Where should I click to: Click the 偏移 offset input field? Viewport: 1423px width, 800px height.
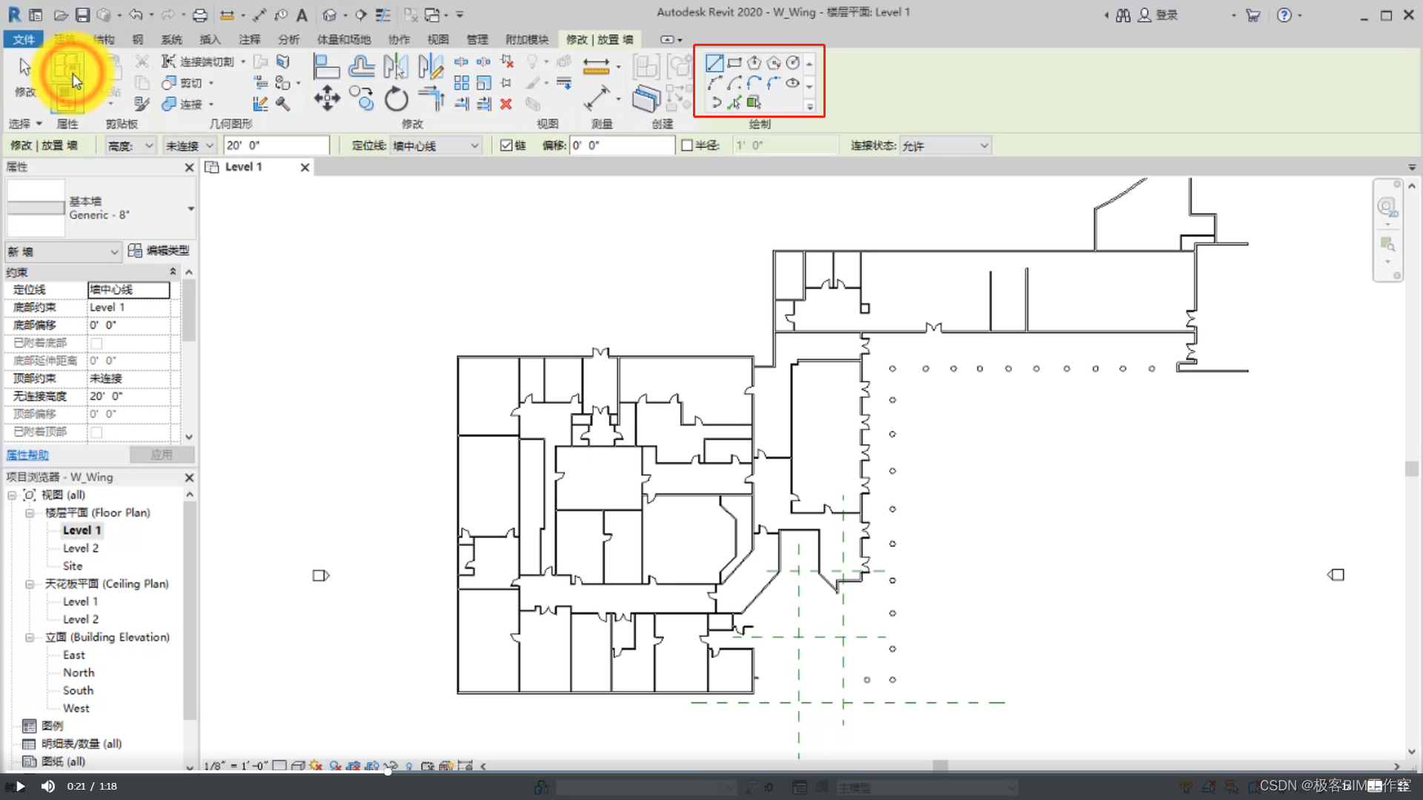pos(621,146)
